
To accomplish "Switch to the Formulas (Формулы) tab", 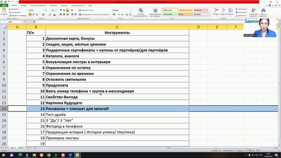I will point(54,5).
